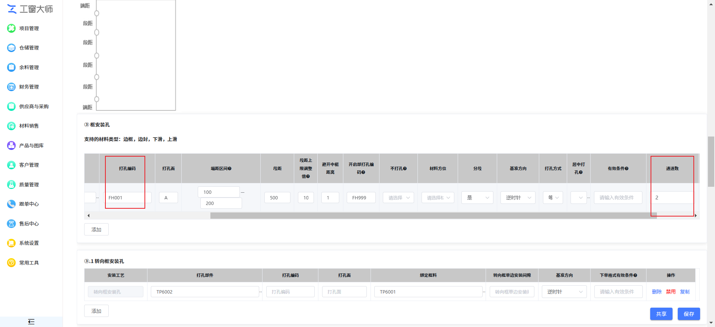Open 常用工具 menu item
The width and height of the screenshot is (715, 327).
click(x=29, y=263)
